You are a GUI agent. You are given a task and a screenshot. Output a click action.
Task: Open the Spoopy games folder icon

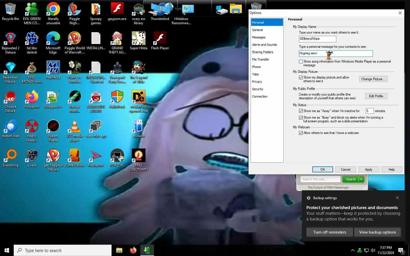[96, 13]
